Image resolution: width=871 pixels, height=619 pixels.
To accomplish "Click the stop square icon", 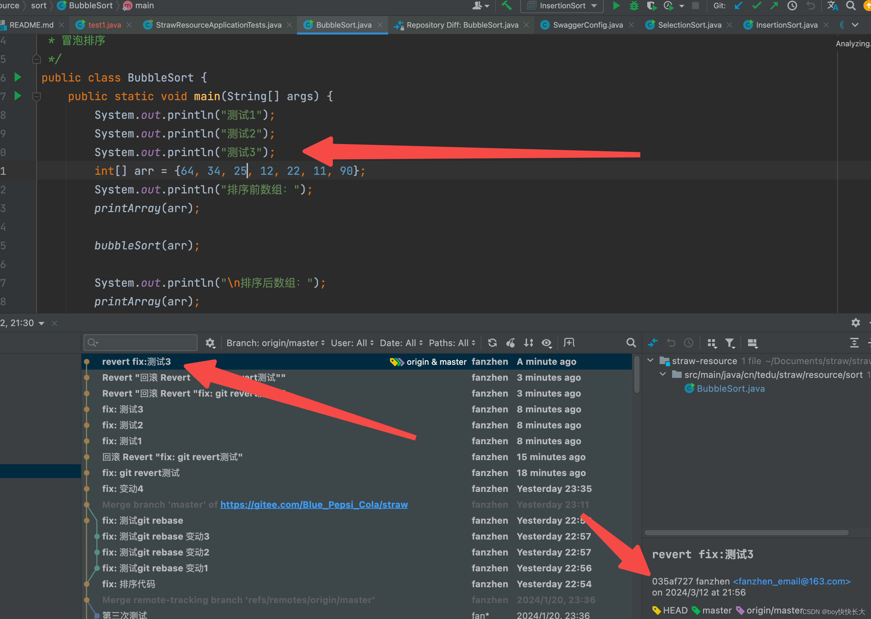I will (x=696, y=6).
